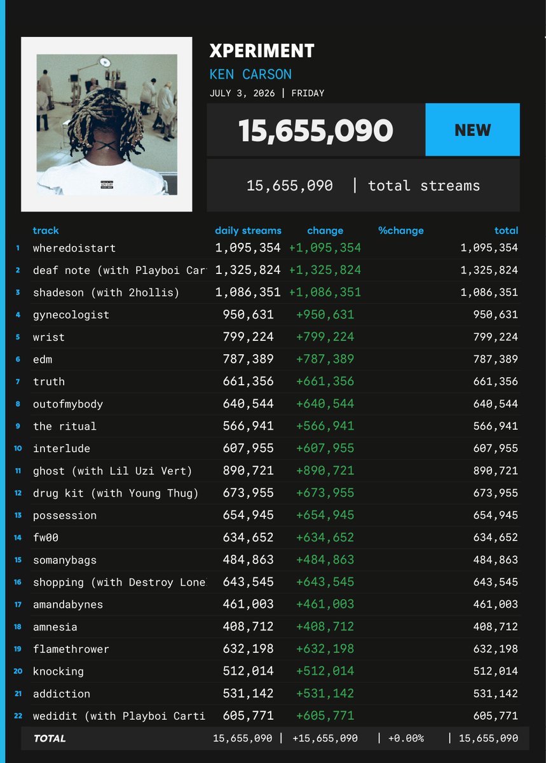The width and height of the screenshot is (546, 763).
Task: Click footer change total +15,655,090
Action: point(325,739)
